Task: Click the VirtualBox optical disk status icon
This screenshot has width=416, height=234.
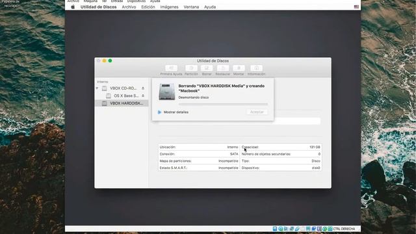Action: (280, 229)
